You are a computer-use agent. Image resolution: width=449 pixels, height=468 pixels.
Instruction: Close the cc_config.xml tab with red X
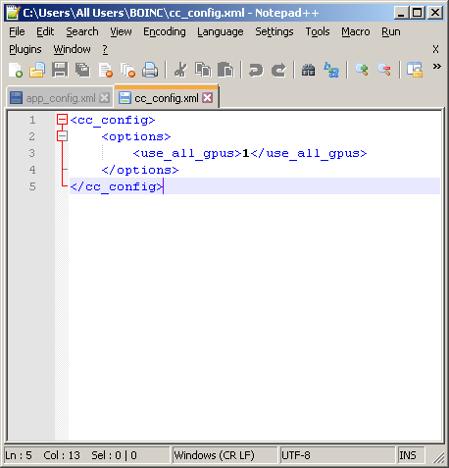point(208,97)
